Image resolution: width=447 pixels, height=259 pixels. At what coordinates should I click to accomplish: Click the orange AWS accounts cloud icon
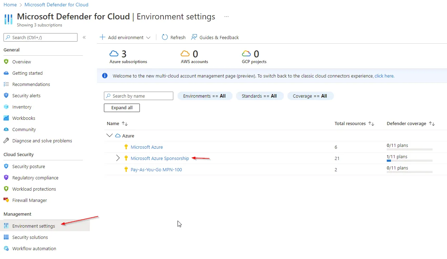coord(185,54)
